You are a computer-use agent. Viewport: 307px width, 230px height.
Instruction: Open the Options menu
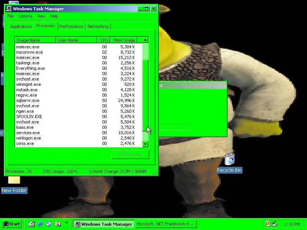(25, 16)
